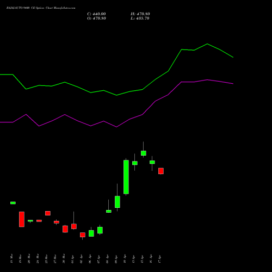The image size is (272, 272).
Task: Click the red candle for 25 Mar
Action: click(x=48, y=213)
